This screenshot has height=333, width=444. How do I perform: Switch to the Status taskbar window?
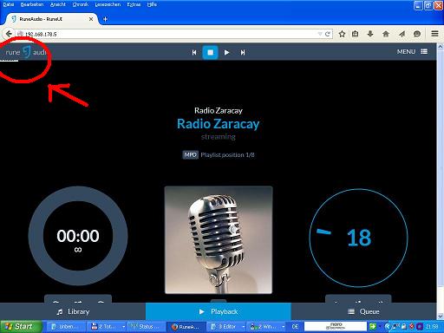(x=147, y=327)
